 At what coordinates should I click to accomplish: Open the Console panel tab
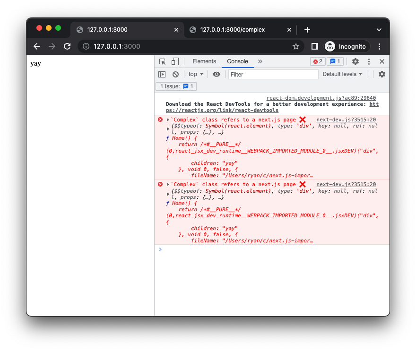tap(237, 61)
